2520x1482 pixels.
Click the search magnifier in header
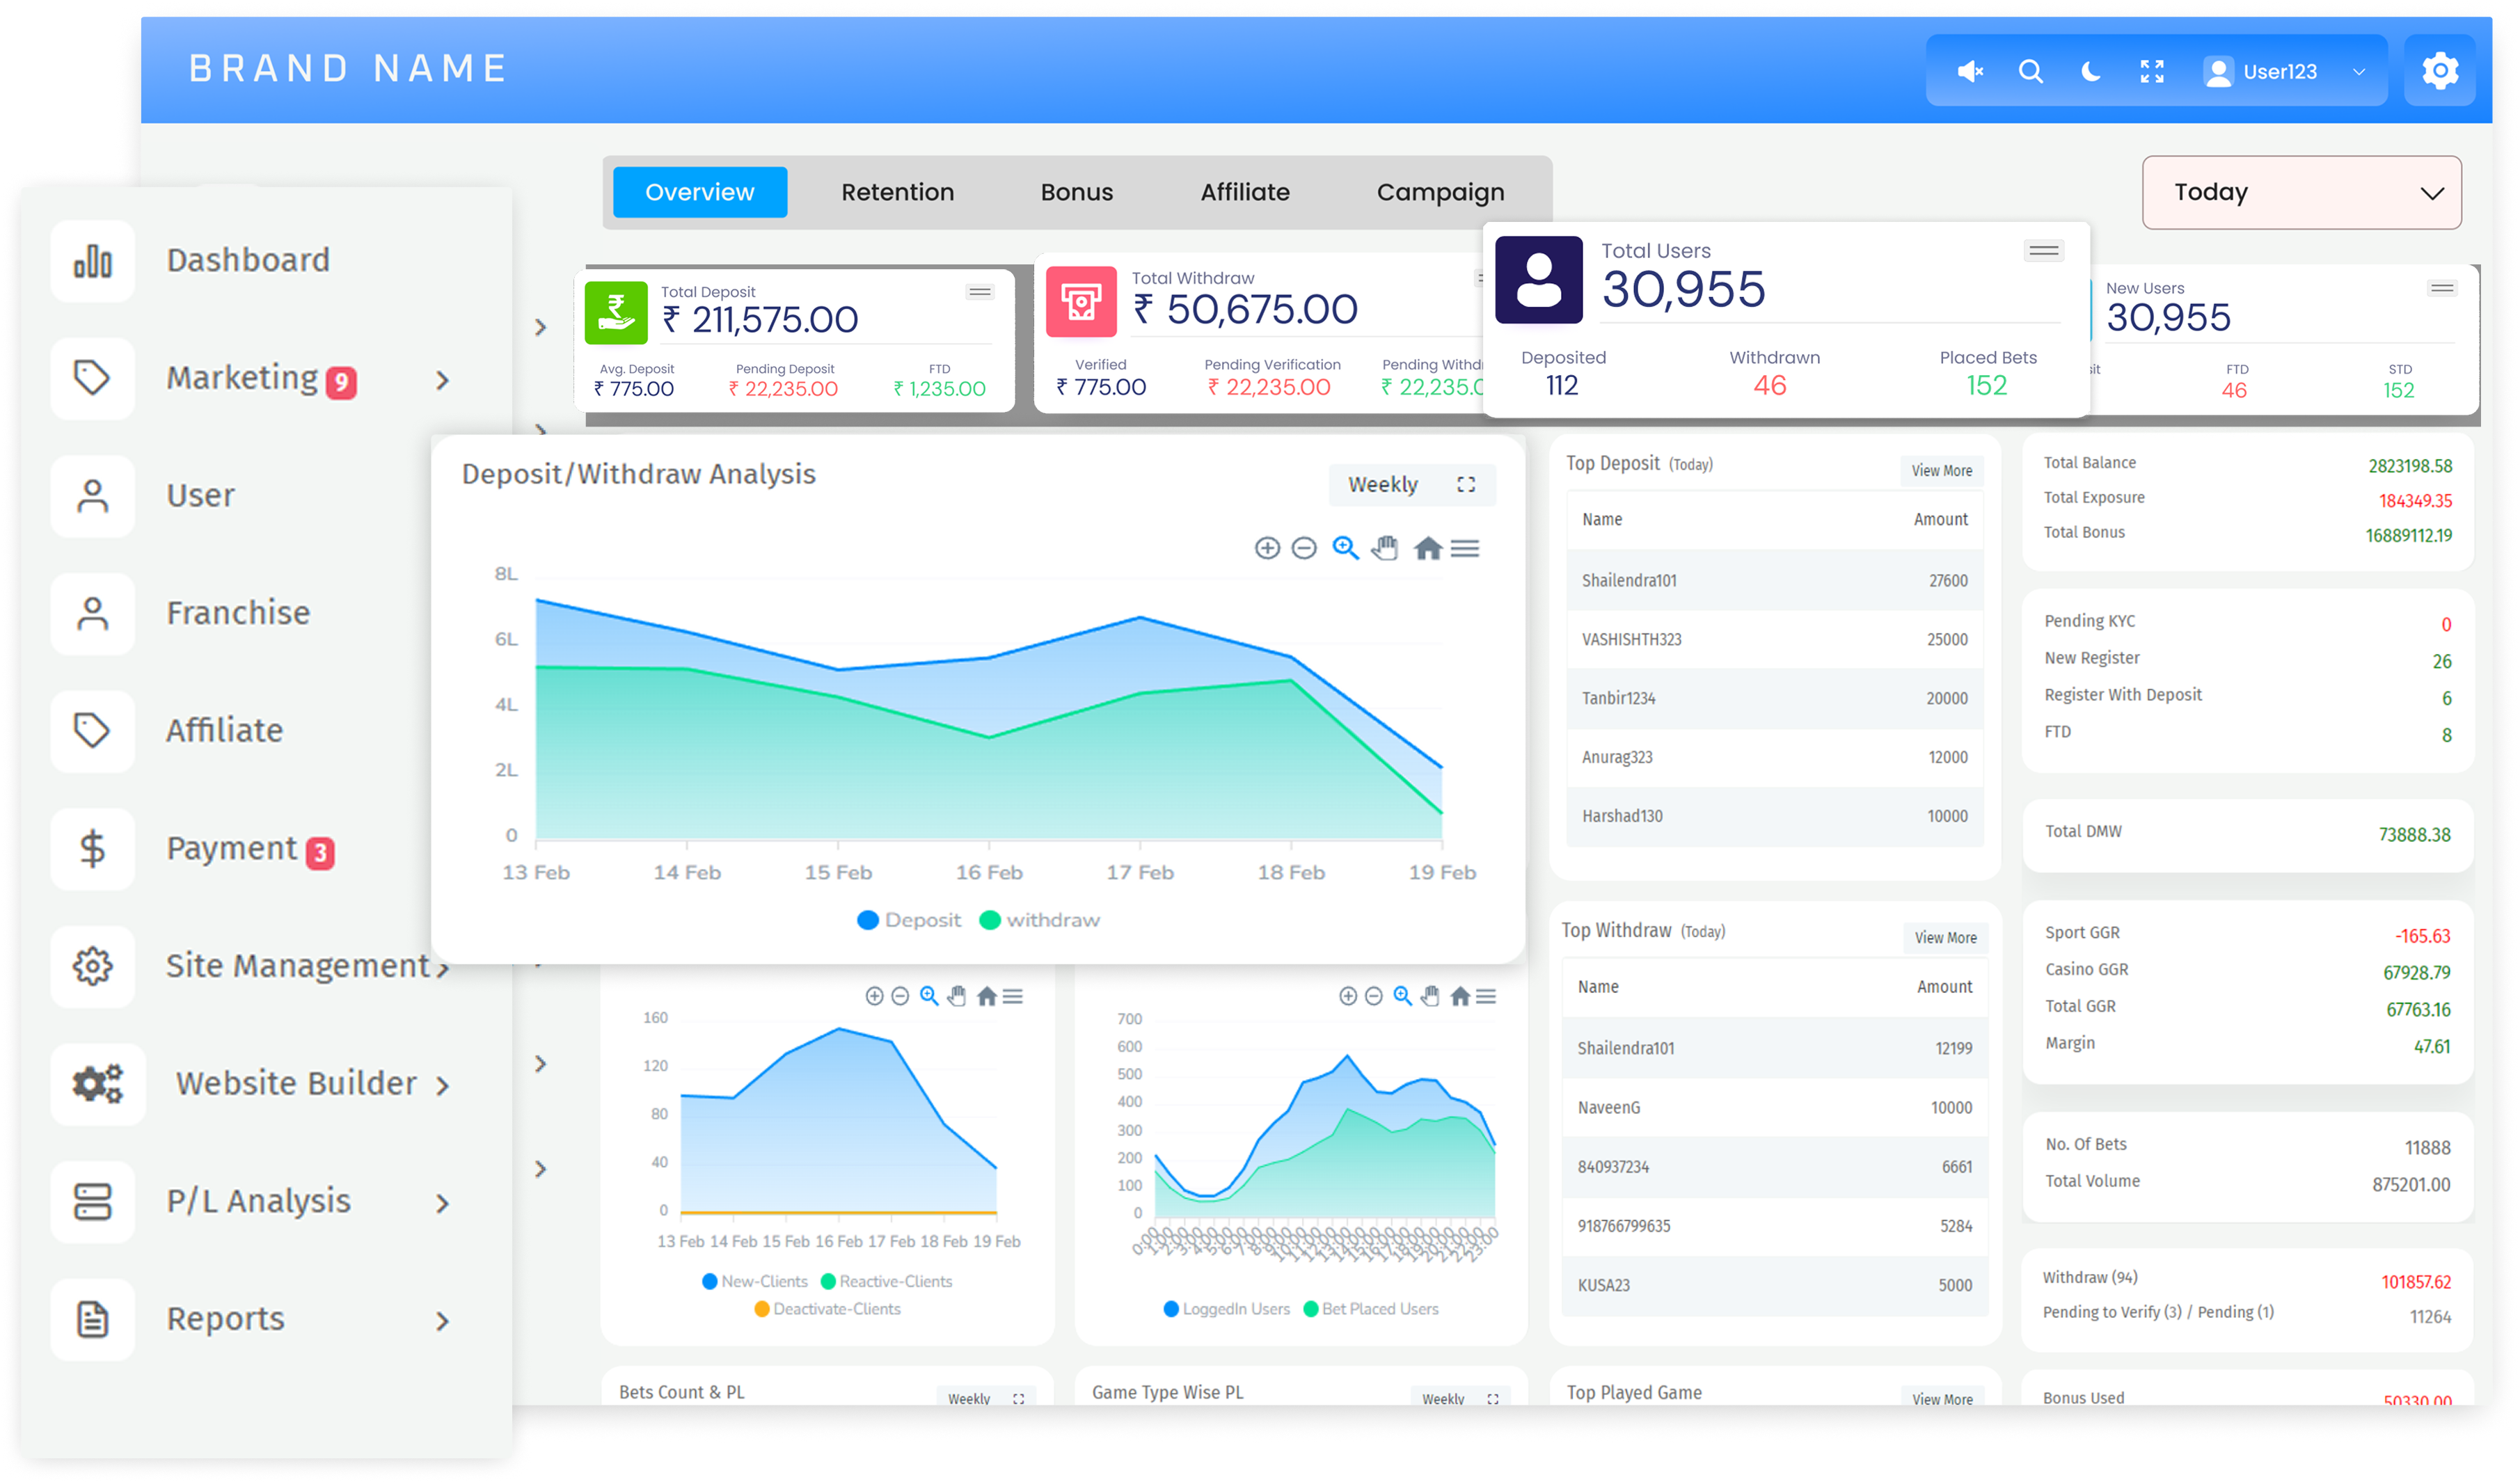2030,71
